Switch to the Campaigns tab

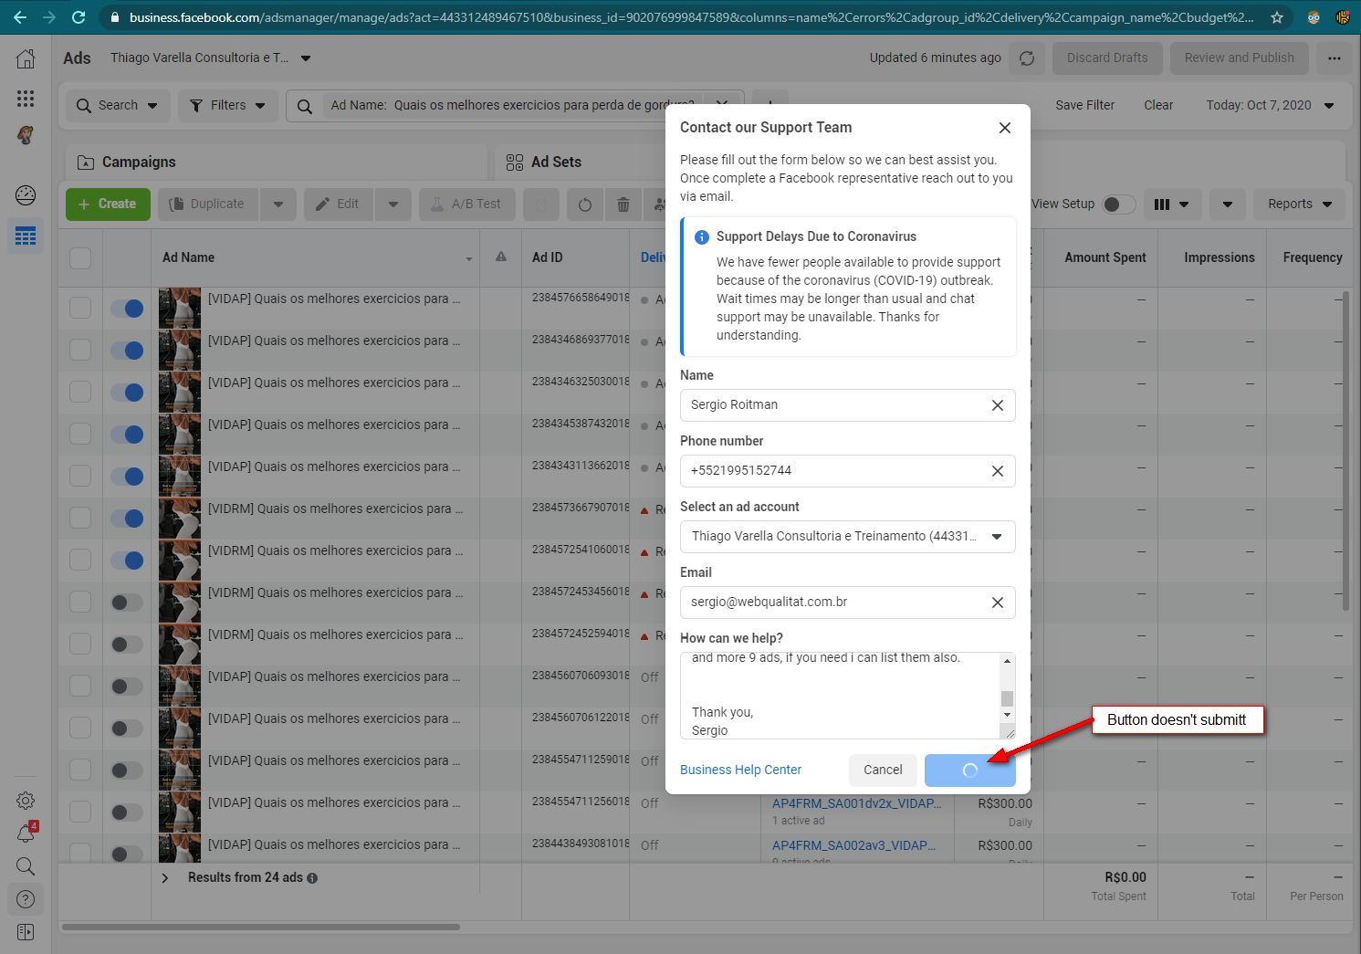coord(277,162)
